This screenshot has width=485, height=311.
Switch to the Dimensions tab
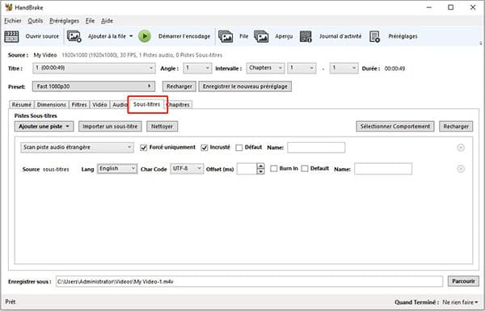coord(52,105)
